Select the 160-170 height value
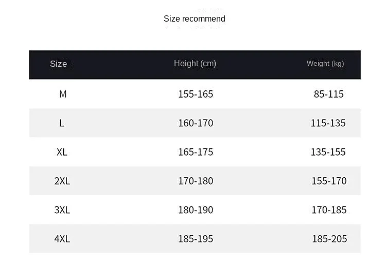 [x=196, y=123]
